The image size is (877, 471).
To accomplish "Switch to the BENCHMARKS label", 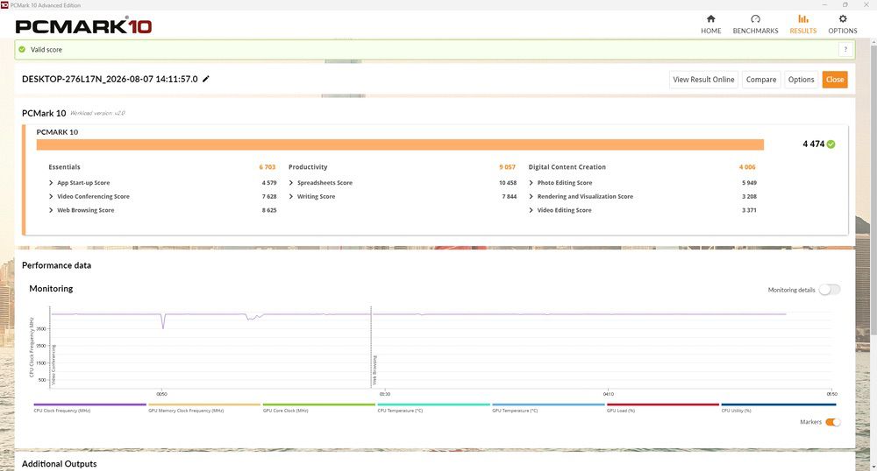I will [755, 32].
